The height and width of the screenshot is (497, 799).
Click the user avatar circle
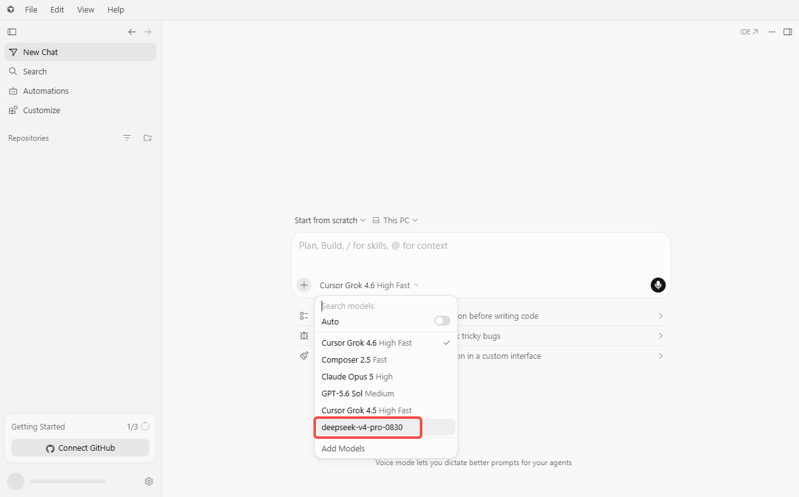pyautogui.click(x=16, y=481)
